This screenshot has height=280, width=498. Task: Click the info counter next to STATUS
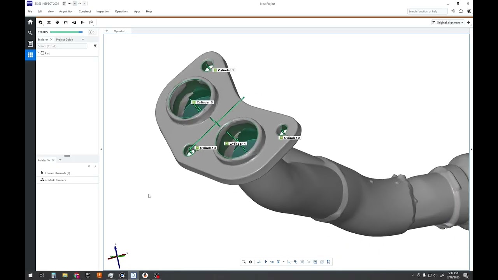[x=91, y=32]
